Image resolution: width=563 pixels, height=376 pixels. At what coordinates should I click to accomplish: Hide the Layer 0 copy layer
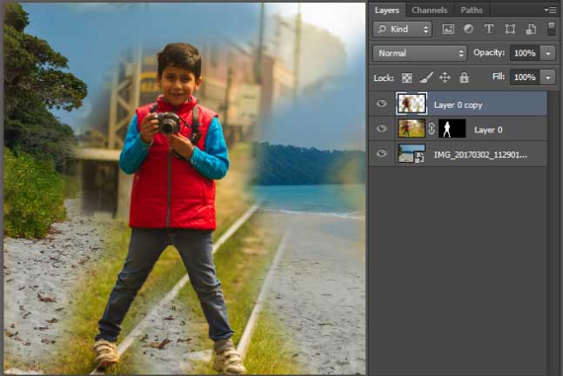pyautogui.click(x=382, y=104)
